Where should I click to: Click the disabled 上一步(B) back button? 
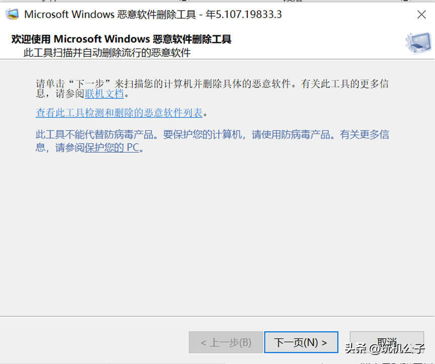click(226, 342)
